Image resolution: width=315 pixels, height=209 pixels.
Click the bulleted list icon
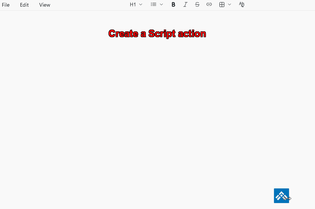click(x=154, y=4)
